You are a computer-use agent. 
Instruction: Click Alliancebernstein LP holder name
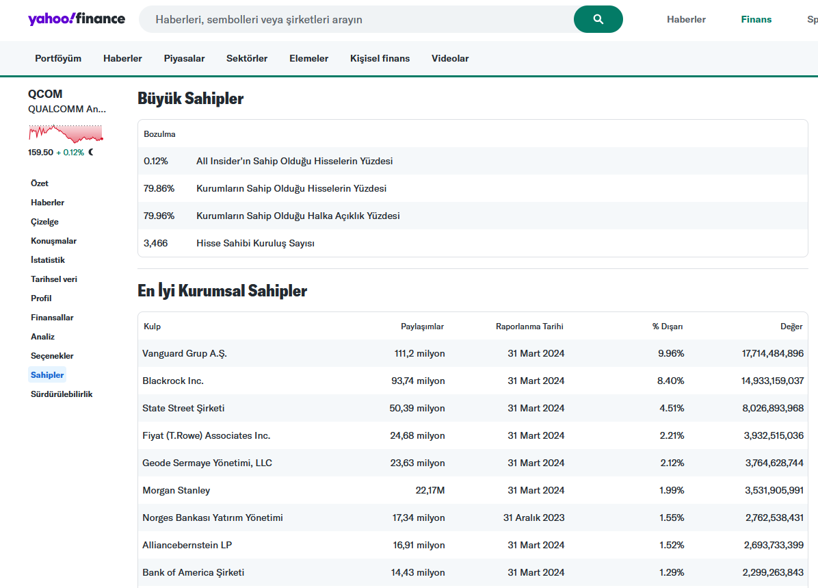pyautogui.click(x=187, y=545)
